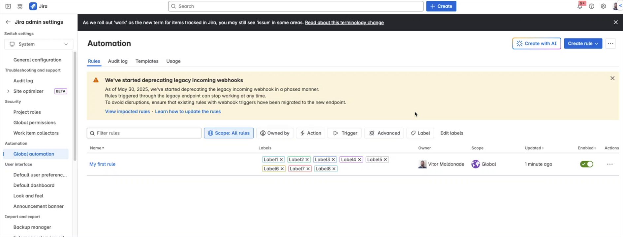
Task: Collapse sidebar using top-left panel icon
Action: point(8,6)
